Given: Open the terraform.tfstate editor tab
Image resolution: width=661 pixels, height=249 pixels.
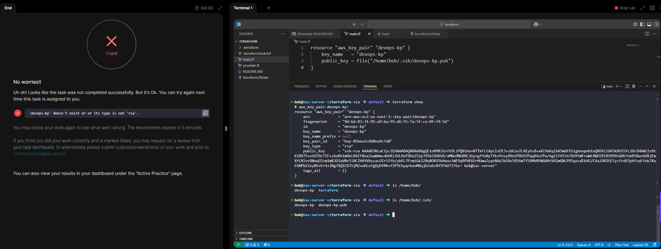Looking at the screenshot, I should [x=427, y=34].
